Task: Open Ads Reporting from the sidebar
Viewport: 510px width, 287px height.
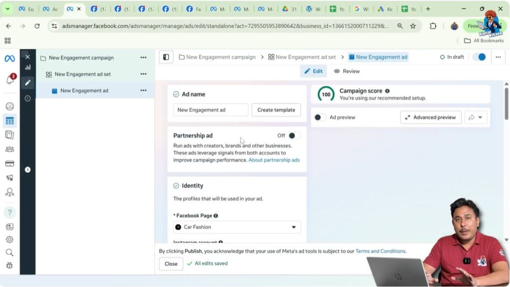Action: pyautogui.click(x=9, y=135)
